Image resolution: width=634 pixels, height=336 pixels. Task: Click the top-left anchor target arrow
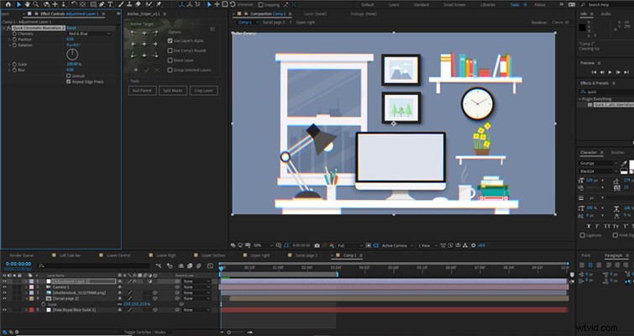point(134,34)
